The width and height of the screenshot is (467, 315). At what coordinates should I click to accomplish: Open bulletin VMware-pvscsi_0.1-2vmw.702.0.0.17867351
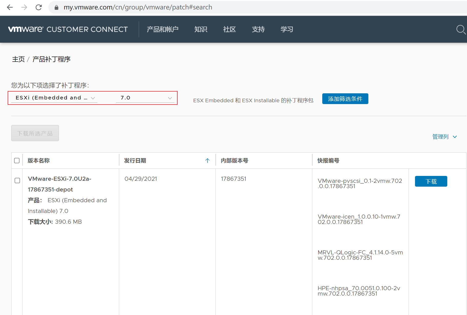pos(360,184)
